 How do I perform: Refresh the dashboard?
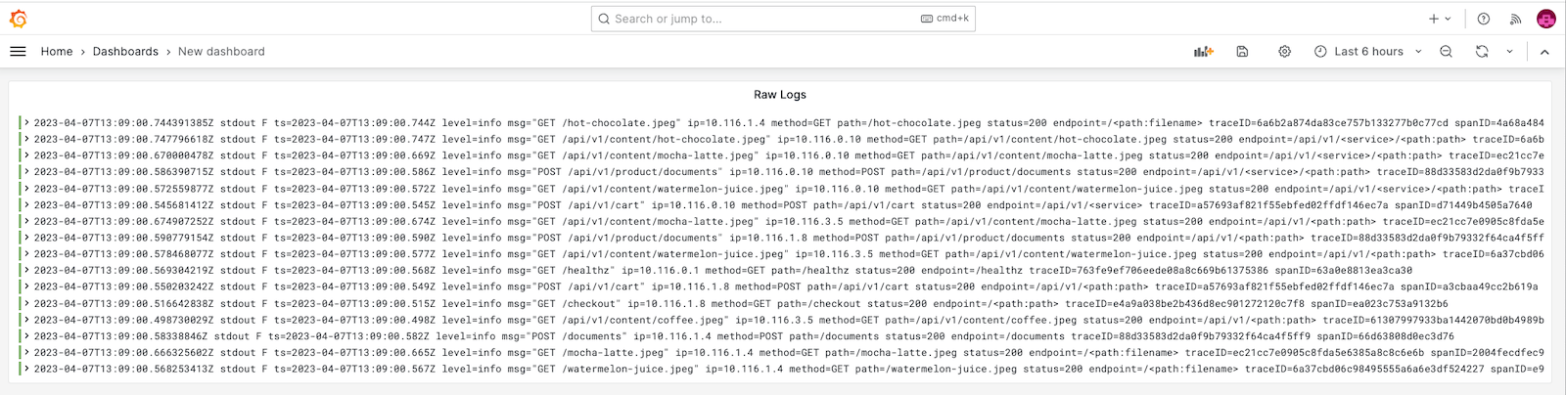[x=1482, y=52]
